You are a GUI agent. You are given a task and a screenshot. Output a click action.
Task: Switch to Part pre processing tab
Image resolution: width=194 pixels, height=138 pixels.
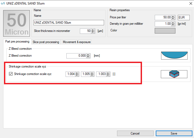point(17,41)
